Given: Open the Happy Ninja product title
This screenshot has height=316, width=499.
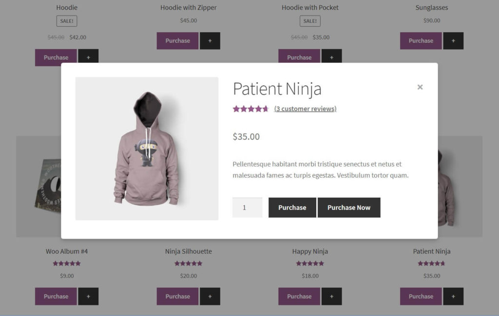Looking at the screenshot, I should [x=310, y=251].
